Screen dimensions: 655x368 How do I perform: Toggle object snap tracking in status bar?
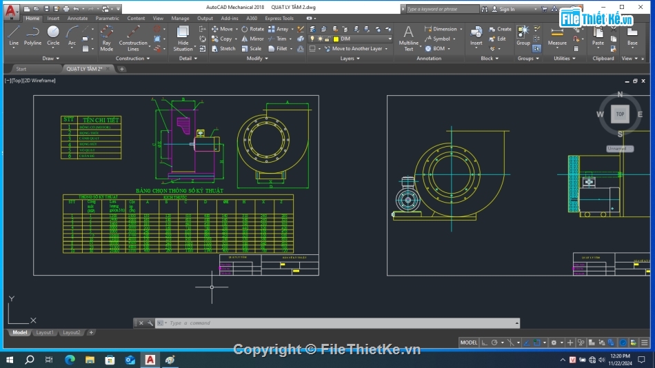coord(527,343)
